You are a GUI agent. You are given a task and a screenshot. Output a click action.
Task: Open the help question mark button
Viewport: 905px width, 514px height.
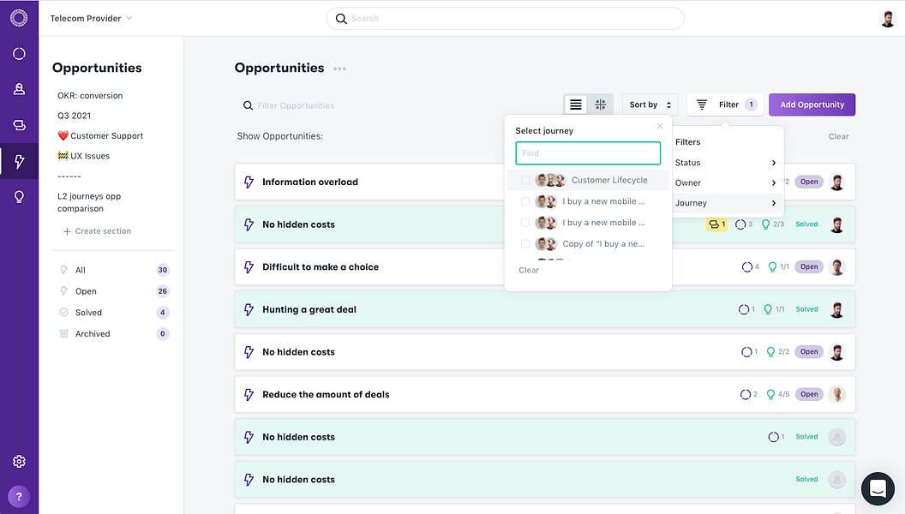pyautogui.click(x=19, y=497)
